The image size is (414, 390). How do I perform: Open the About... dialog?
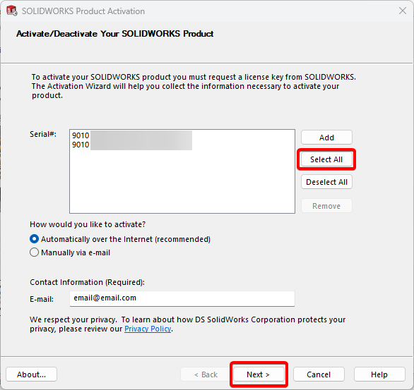coord(31,374)
